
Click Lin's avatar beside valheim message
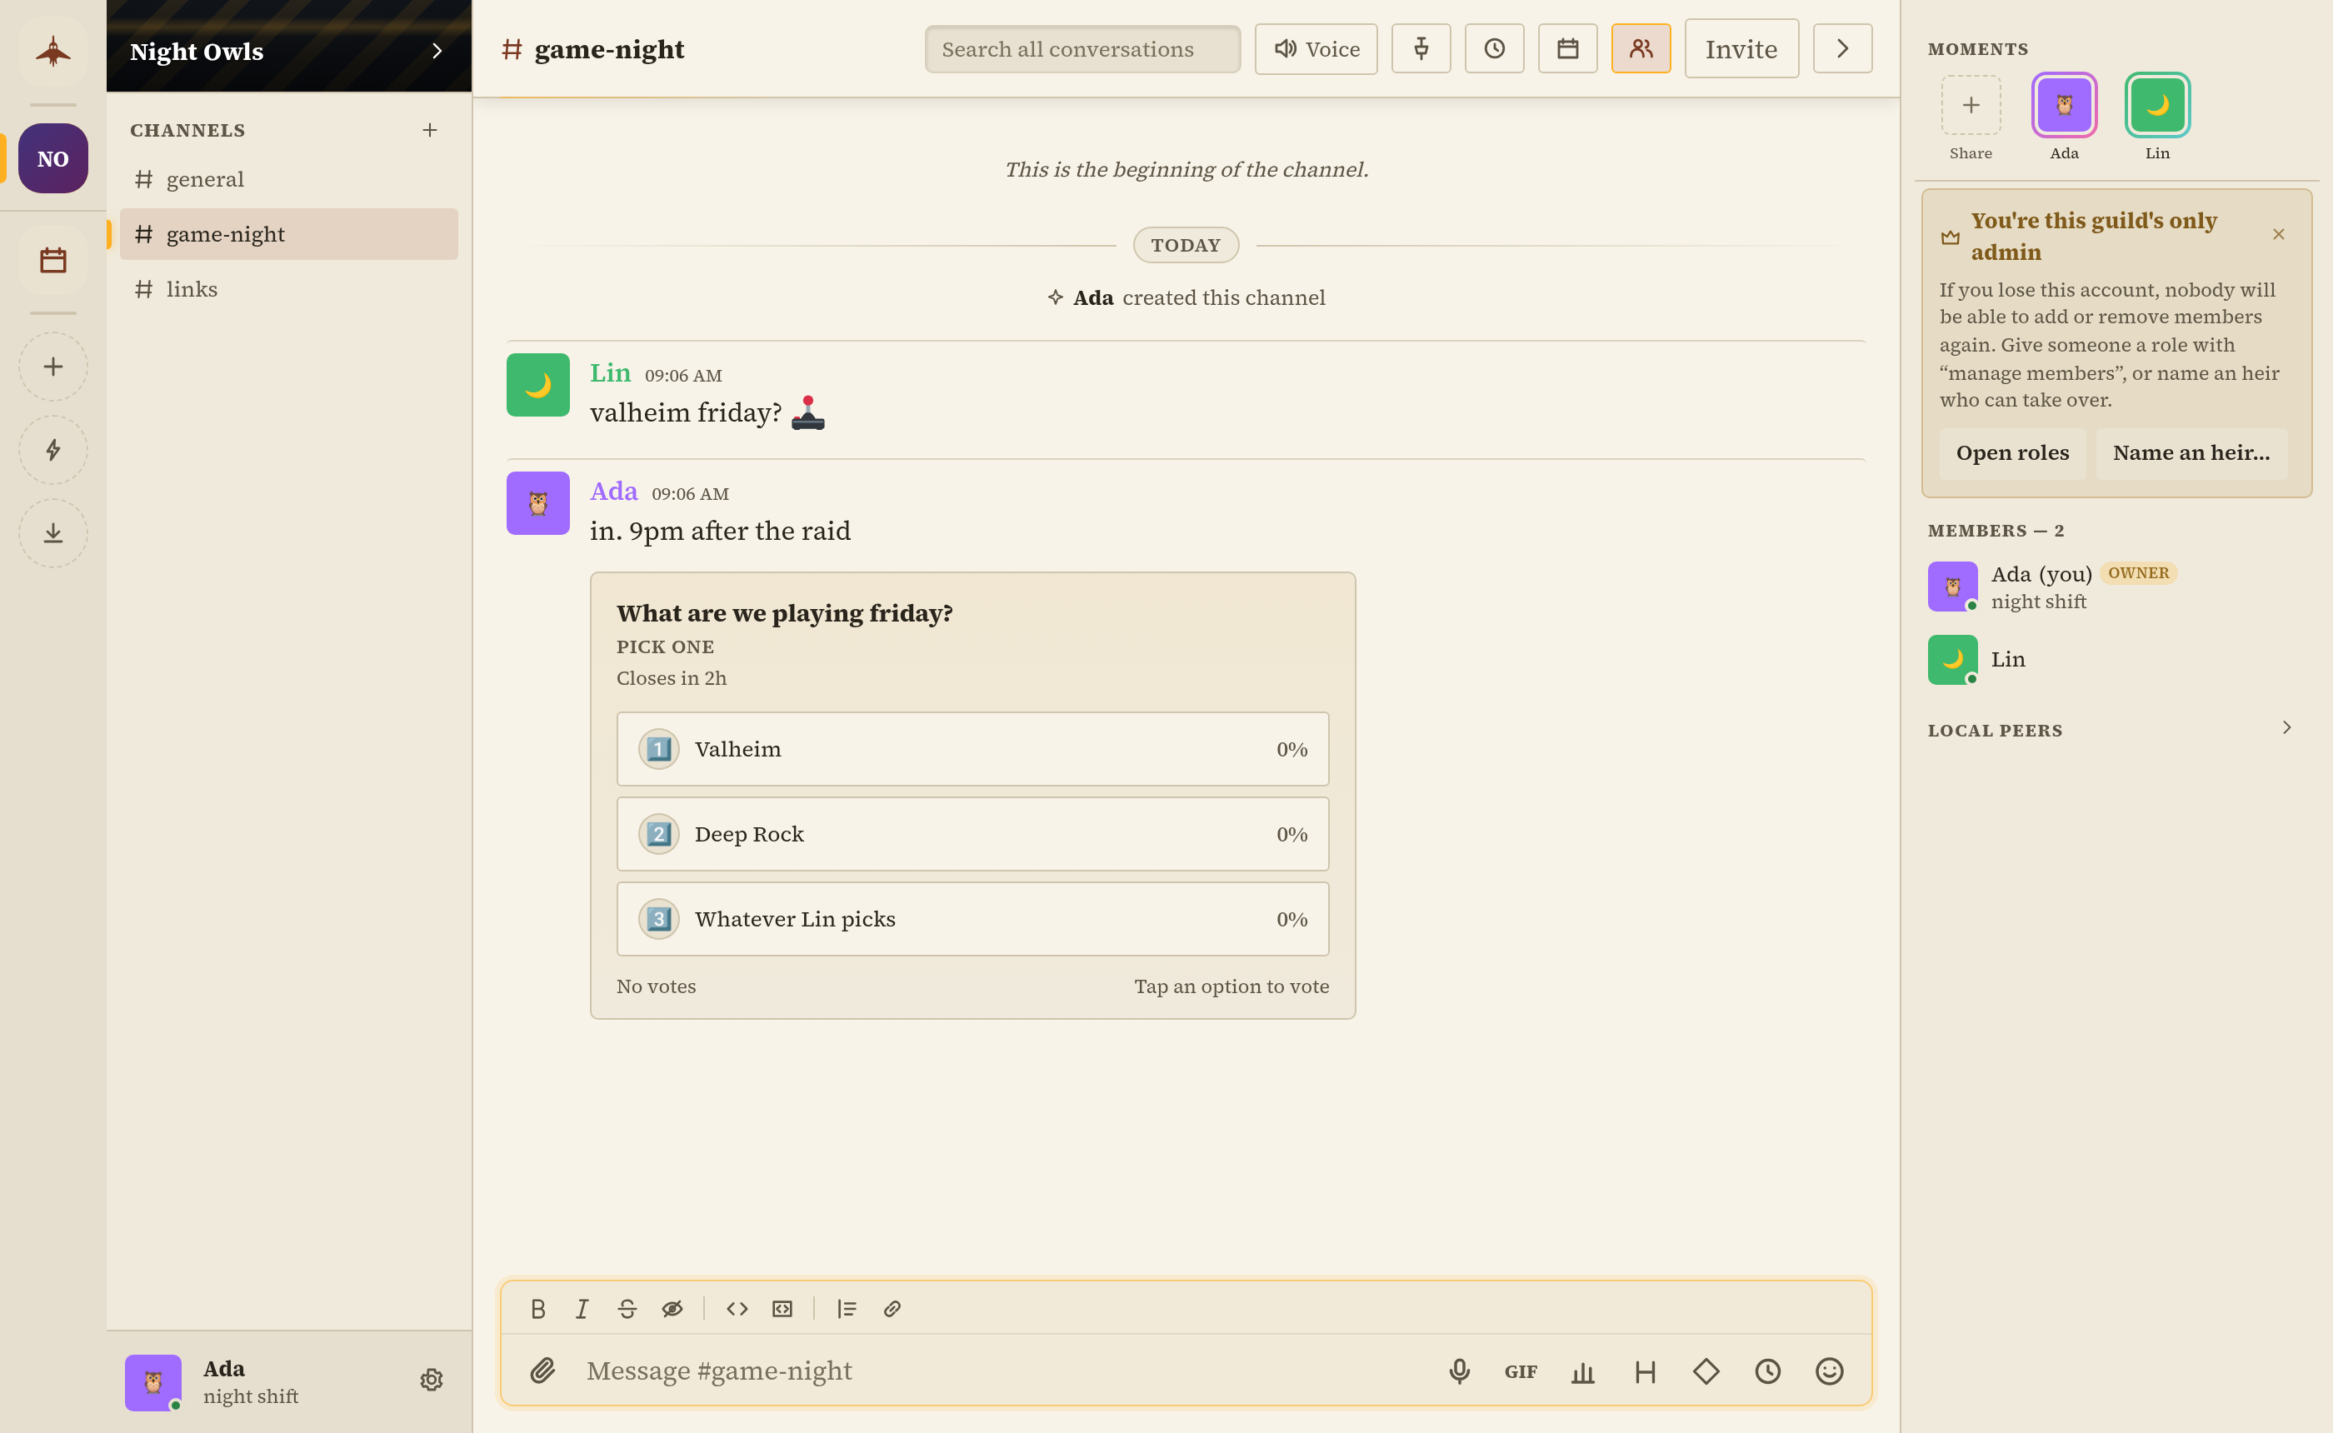[x=537, y=384]
